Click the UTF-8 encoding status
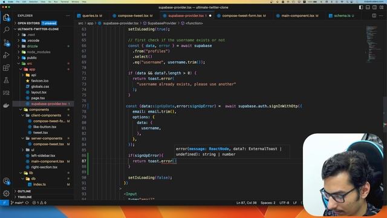The image size is (387, 218). click(284, 203)
